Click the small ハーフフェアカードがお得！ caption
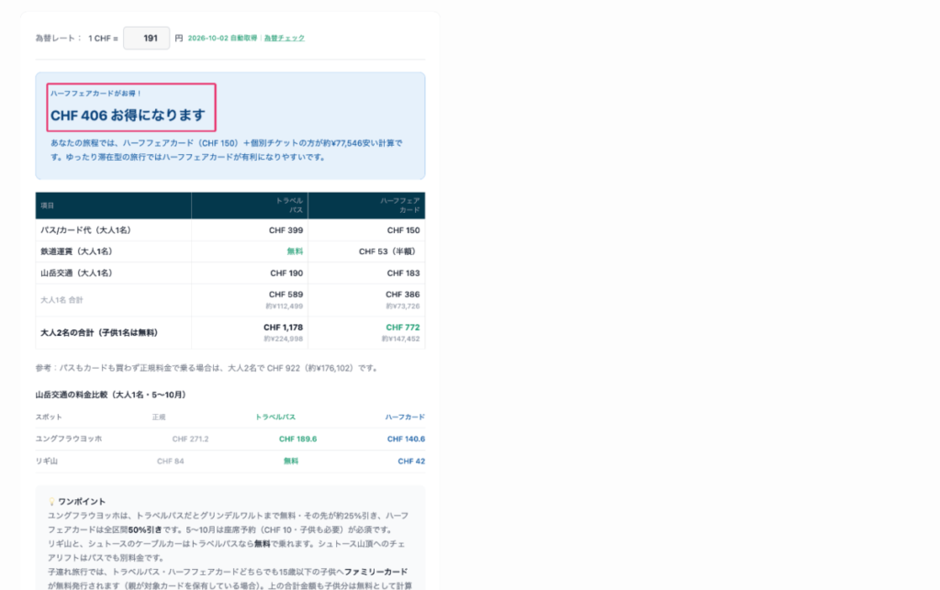Viewport: 940px width, 590px height. coord(95,94)
